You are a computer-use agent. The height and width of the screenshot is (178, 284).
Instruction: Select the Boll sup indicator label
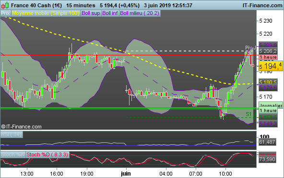(x=91, y=13)
